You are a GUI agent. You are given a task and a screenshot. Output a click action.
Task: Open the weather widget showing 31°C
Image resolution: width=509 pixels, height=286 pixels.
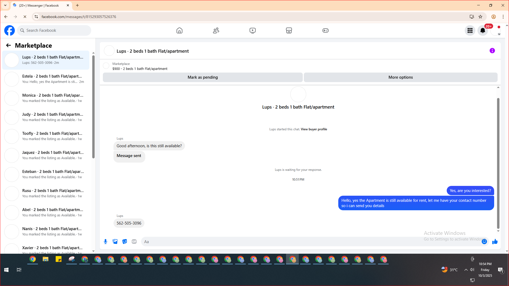tap(450, 270)
